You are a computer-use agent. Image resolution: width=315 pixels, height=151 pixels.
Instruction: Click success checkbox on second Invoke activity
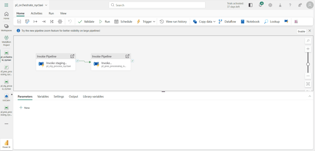[132, 61]
